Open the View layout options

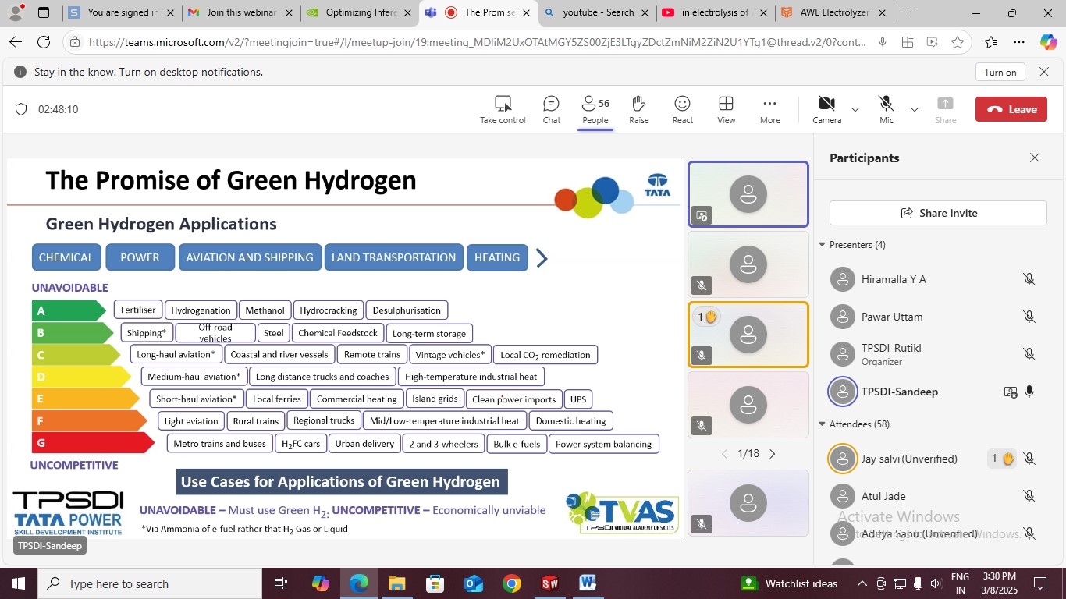[x=726, y=109]
